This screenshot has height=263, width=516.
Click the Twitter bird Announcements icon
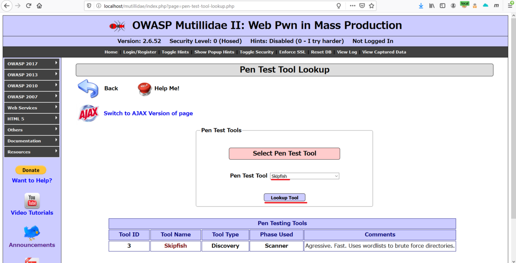[32, 233]
